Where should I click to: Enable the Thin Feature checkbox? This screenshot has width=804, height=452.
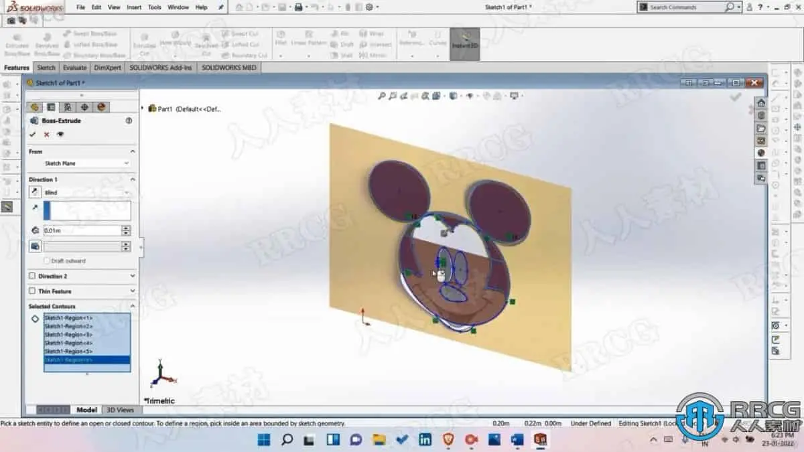(x=32, y=291)
